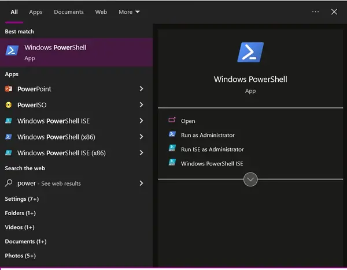This screenshot has width=347, height=270.
Task: Click the Windows PowerShell (x86) icon
Action: (9, 137)
